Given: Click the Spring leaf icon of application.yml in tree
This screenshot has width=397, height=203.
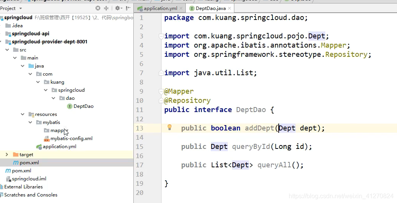Looking at the screenshot, I should [39, 147].
